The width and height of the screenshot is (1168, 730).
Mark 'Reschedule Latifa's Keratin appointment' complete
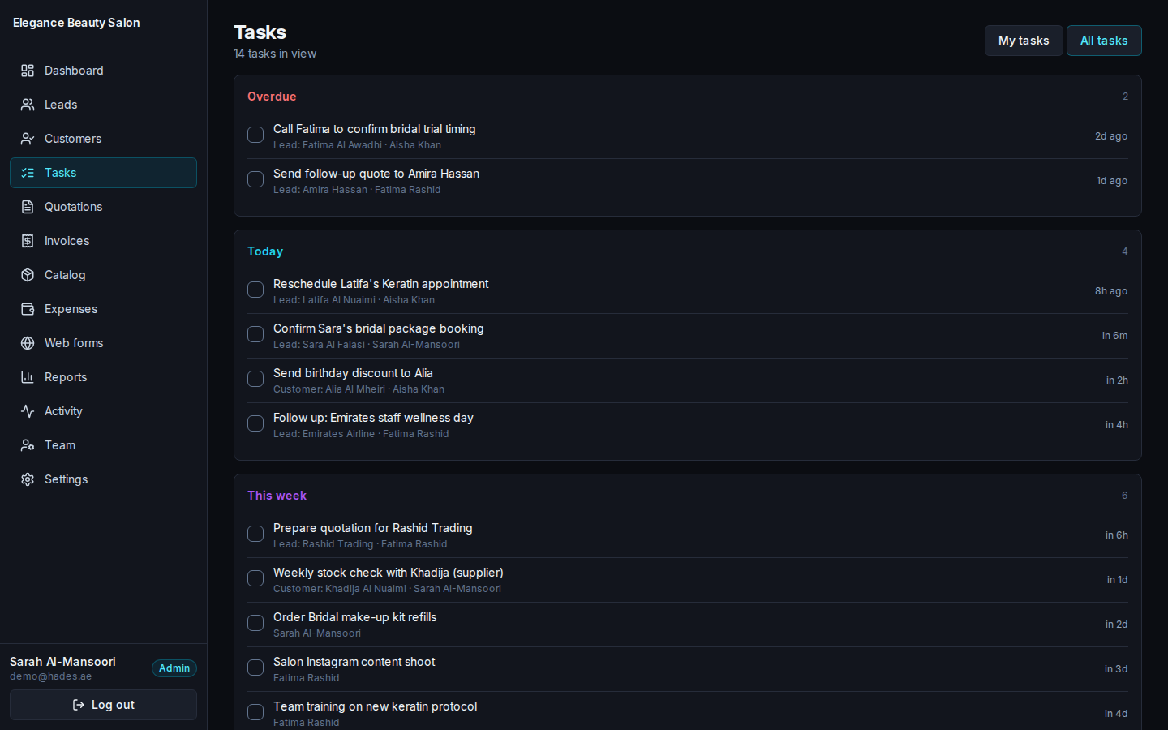(255, 290)
